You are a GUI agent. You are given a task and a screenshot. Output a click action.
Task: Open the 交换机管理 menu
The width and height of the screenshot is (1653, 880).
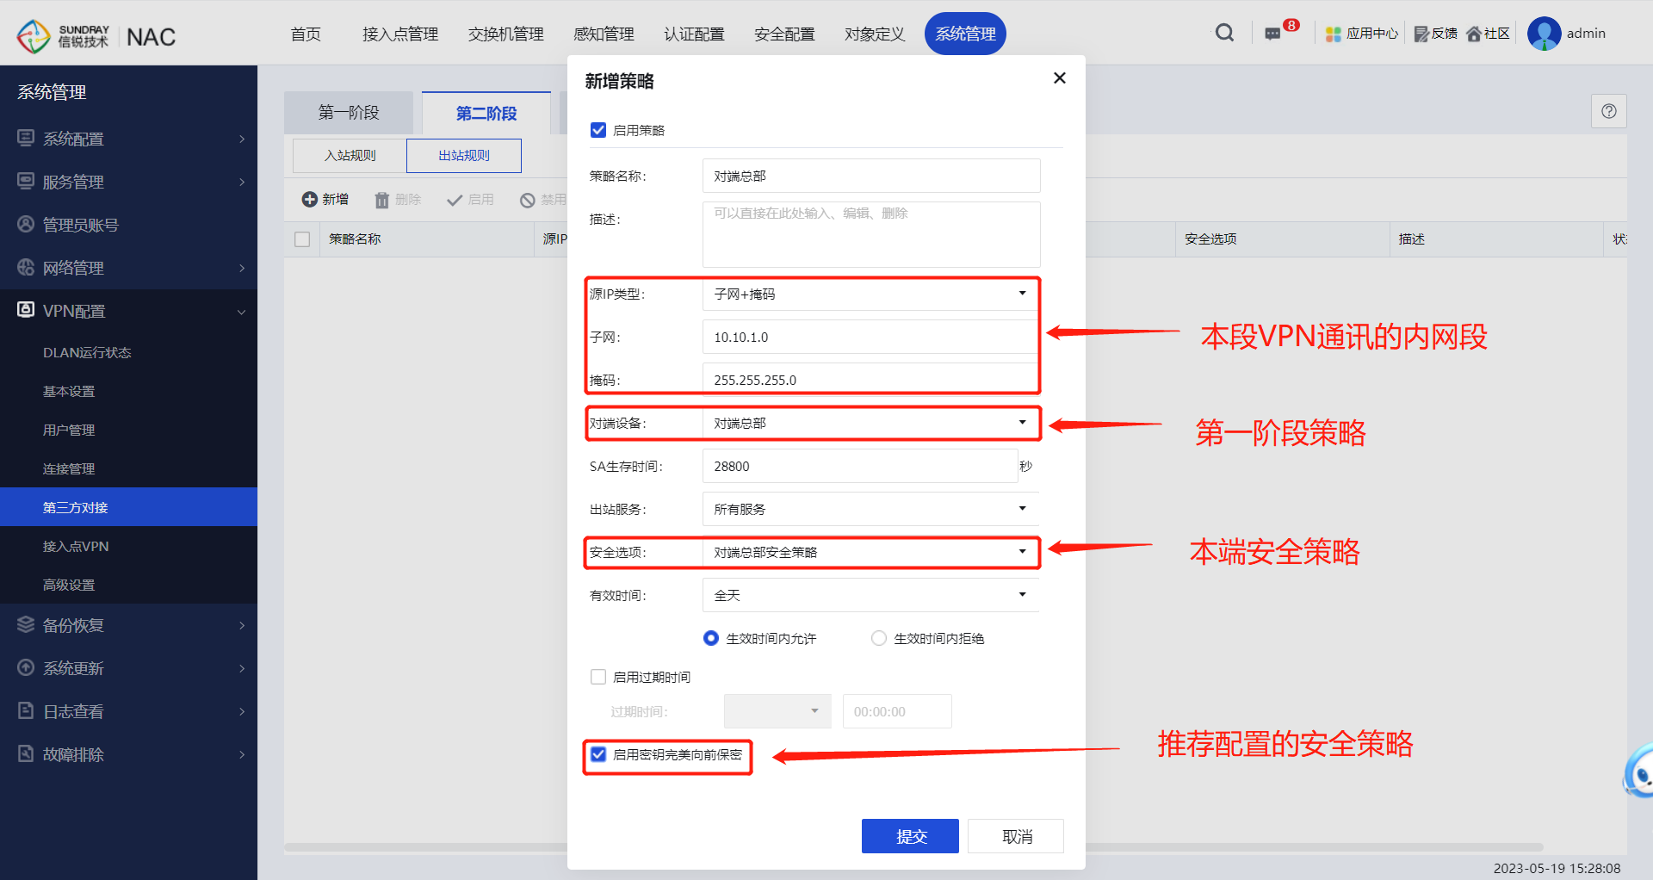pyautogui.click(x=506, y=34)
